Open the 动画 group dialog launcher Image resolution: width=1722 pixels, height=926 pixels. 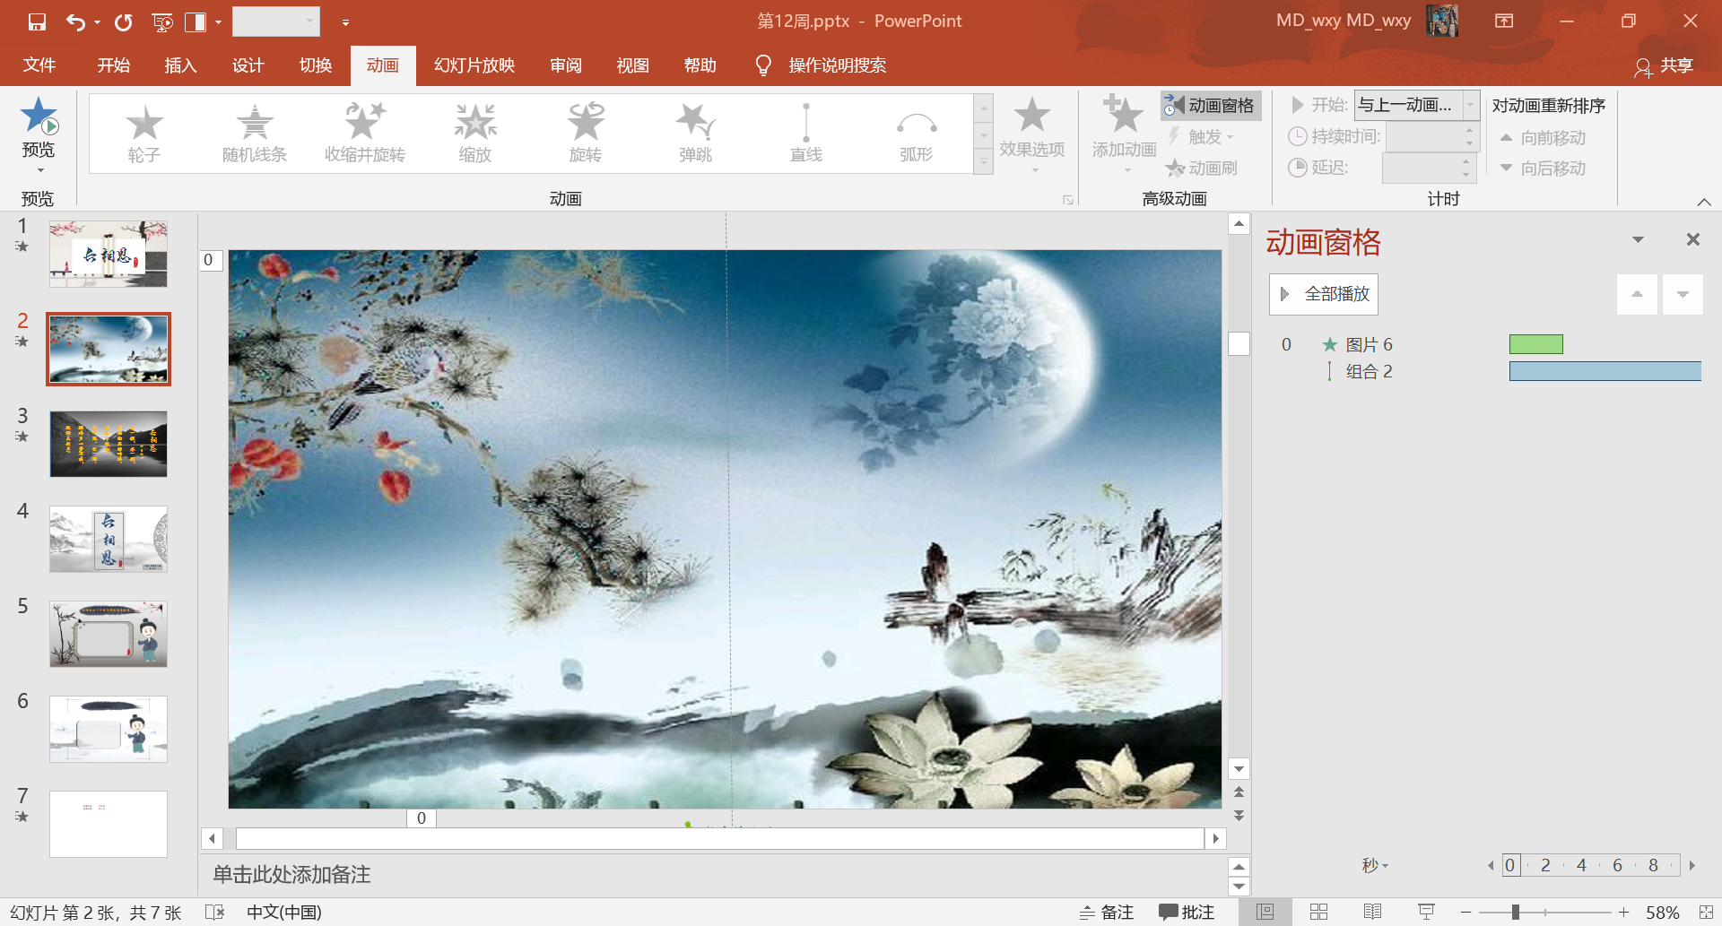[1068, 200]
